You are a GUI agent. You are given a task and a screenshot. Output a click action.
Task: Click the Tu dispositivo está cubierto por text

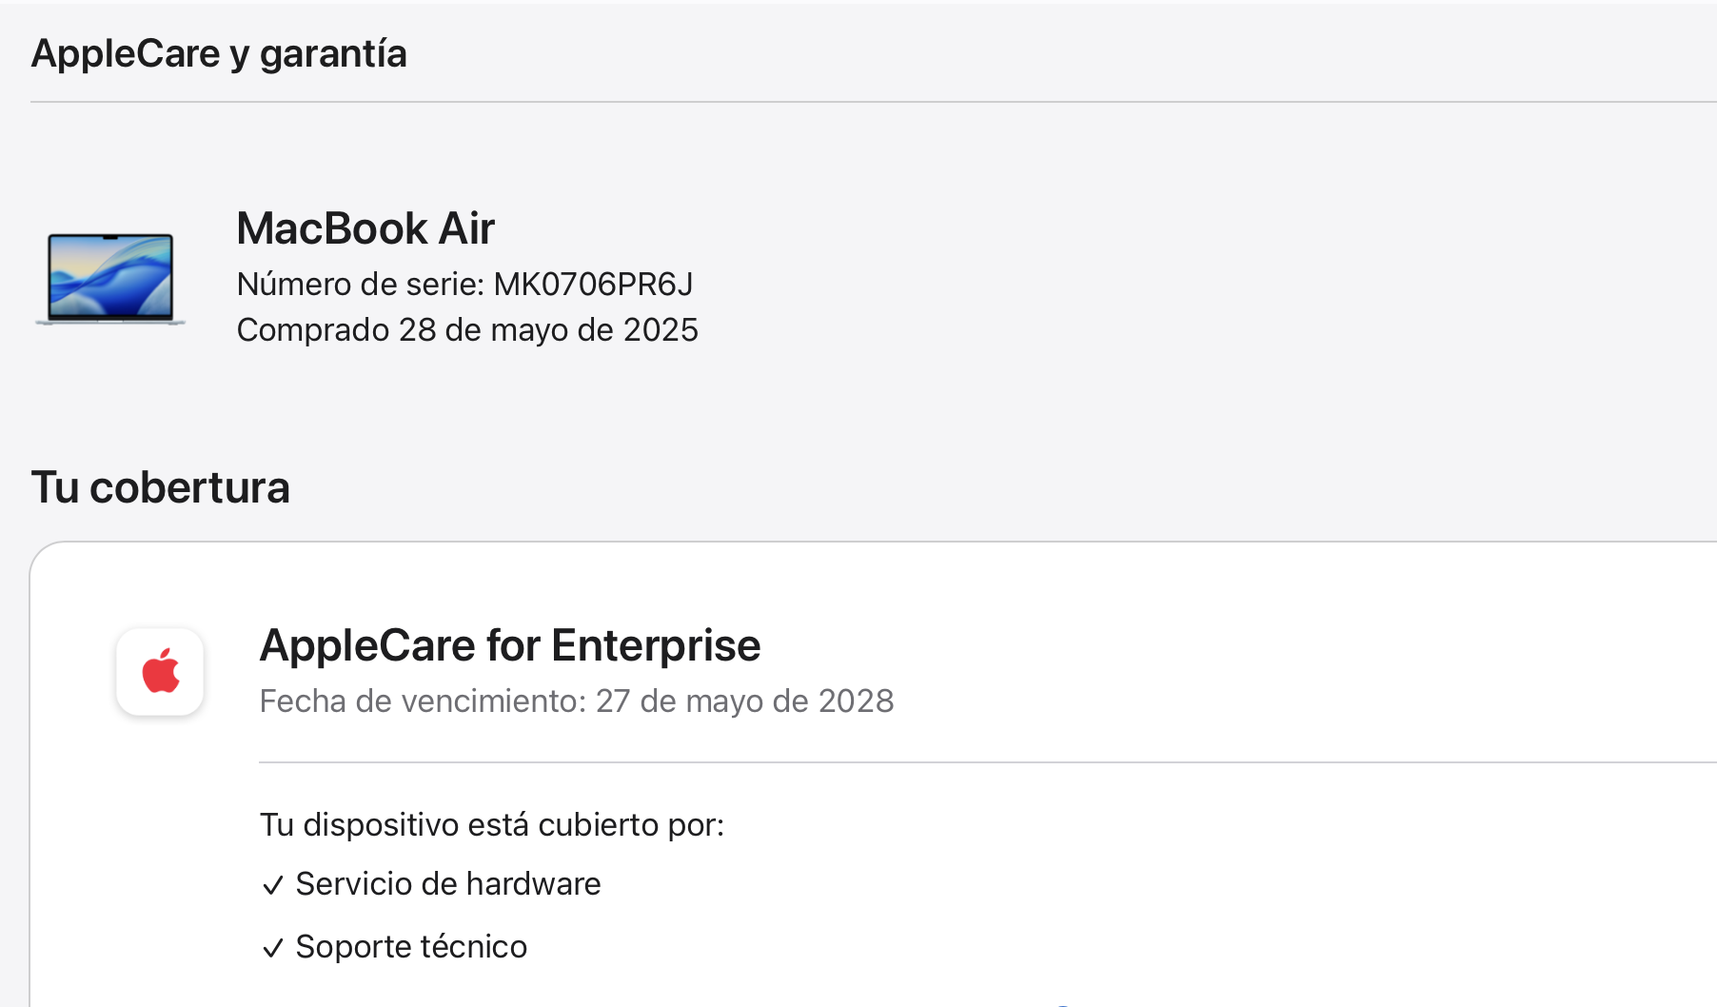pos(491,824)
